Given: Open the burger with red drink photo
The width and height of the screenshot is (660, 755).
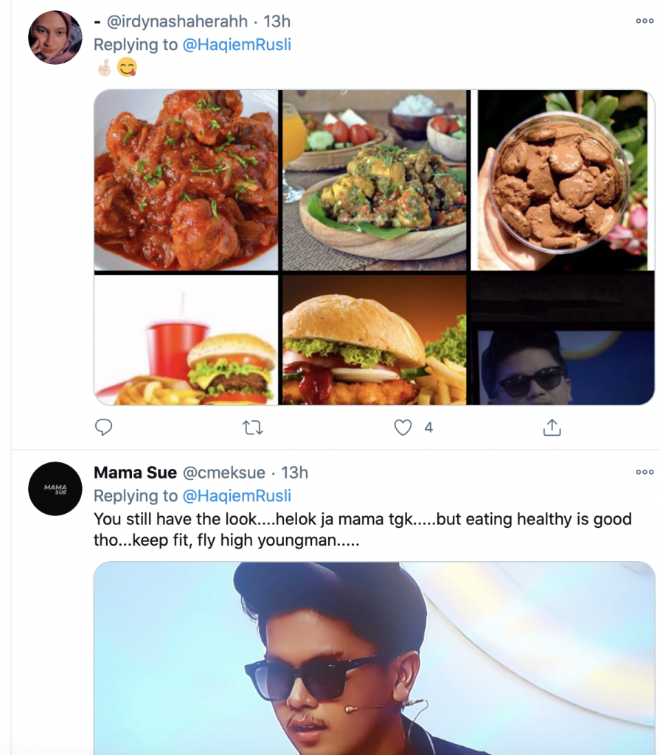Looking at the screenshot, I should pos(187,340).
